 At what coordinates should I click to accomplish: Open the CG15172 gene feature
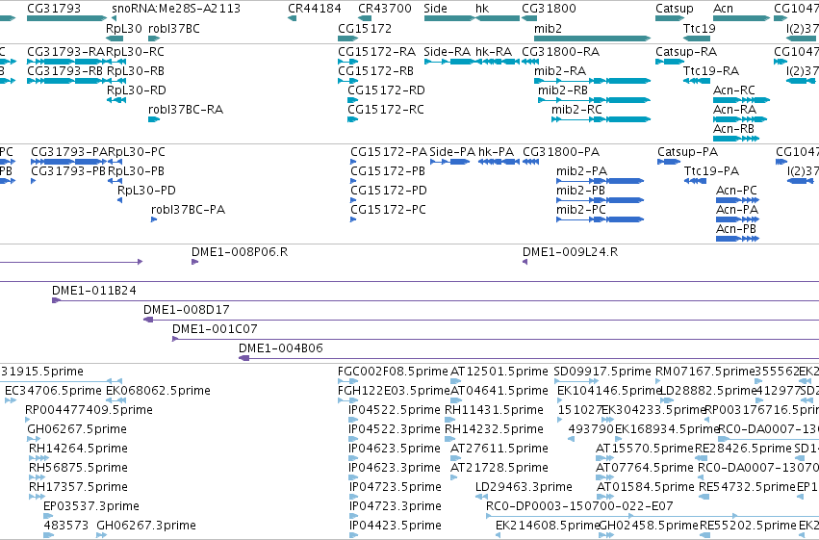coord(347,39)
